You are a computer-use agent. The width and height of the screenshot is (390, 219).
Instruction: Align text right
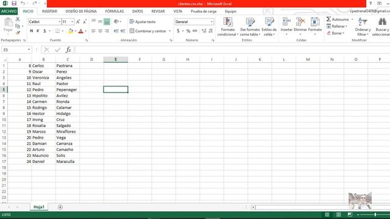click(107, 31)
